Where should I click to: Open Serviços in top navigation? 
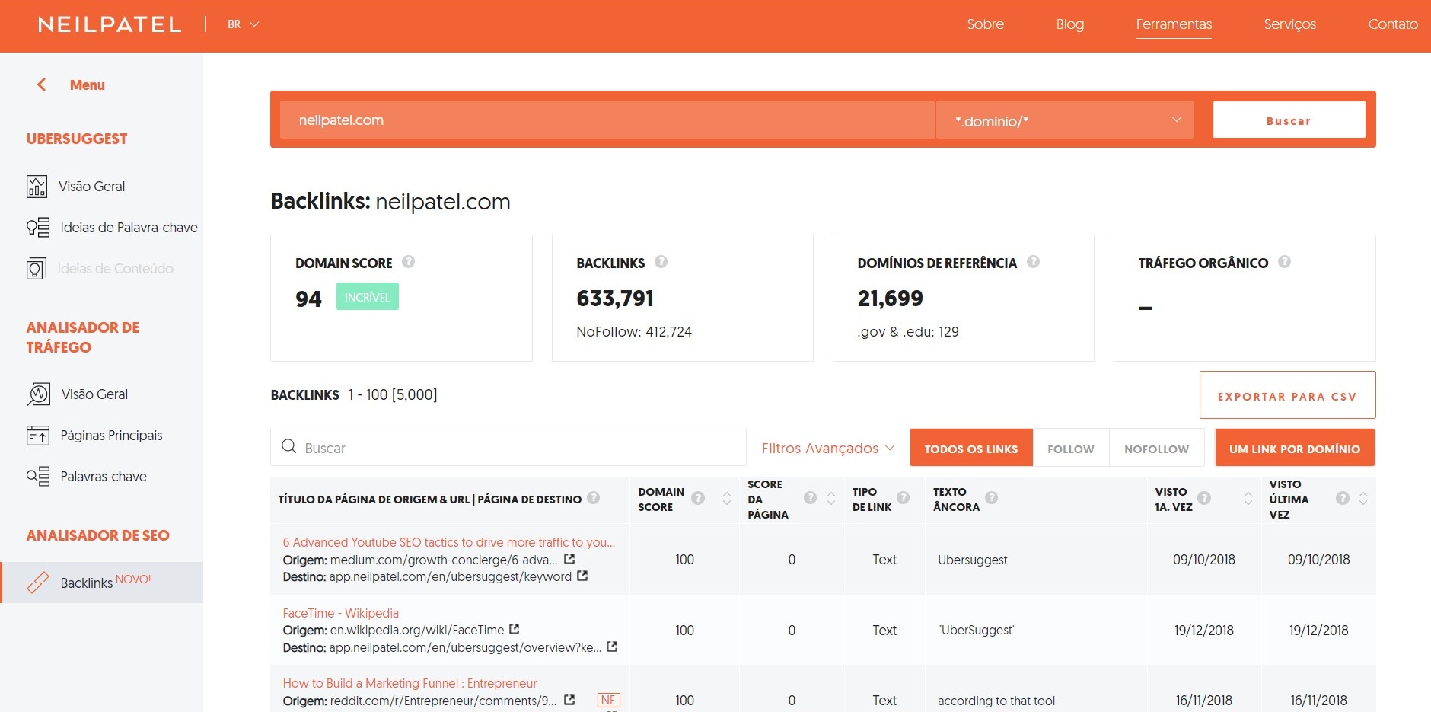1289,24
